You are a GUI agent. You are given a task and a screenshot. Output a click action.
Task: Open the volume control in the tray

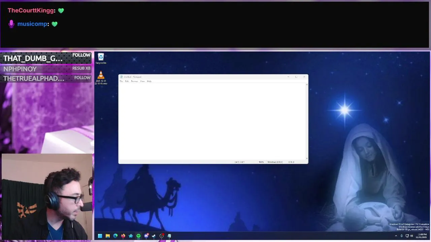(x=411, y=236)
